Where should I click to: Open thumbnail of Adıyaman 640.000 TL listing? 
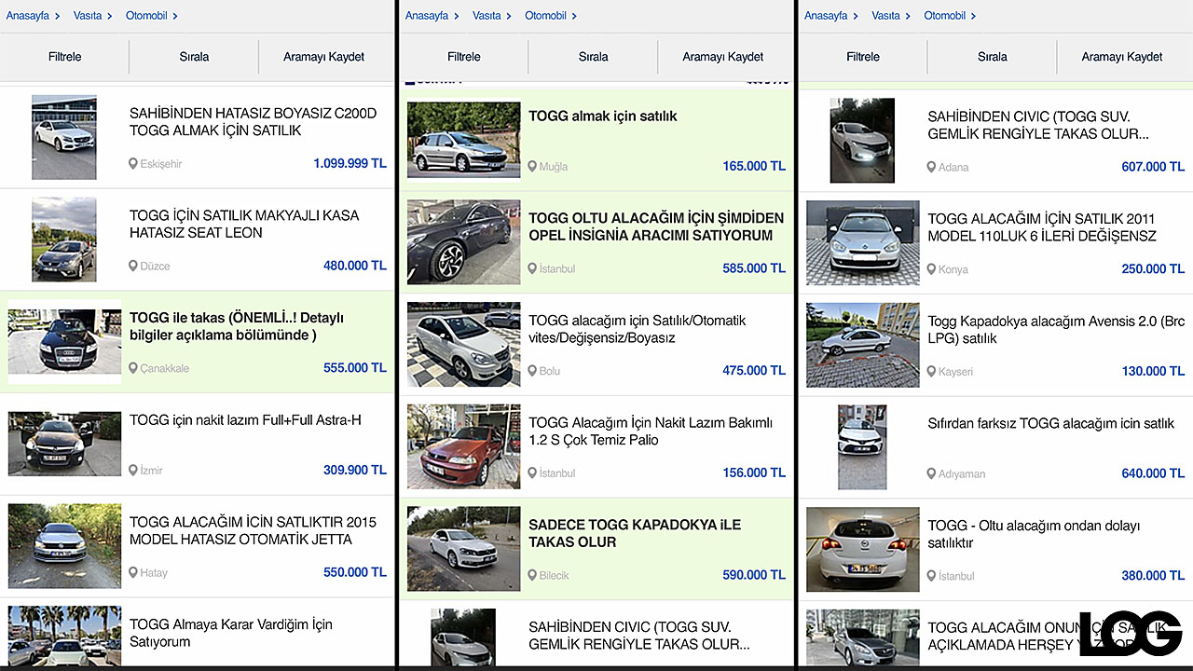(x=862, y=447)
